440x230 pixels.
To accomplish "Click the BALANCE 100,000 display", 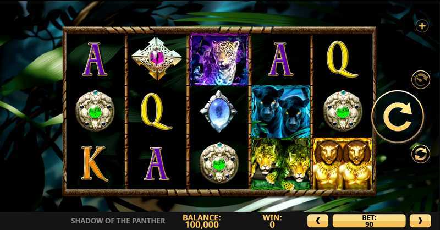I will (201, 221).
